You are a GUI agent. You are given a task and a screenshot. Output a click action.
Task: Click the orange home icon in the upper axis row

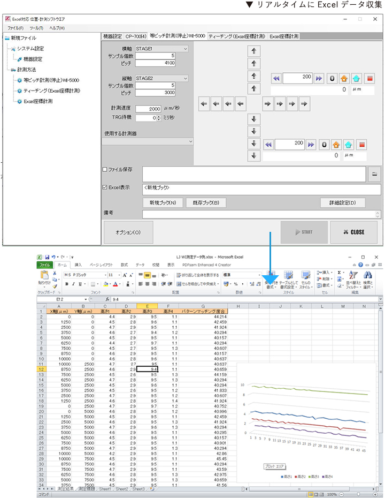click(344, 78)
